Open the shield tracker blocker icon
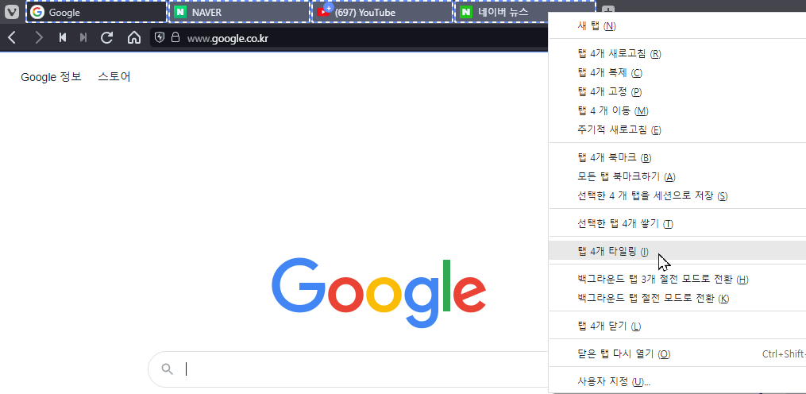This screenshot has width=806, height=394. point(160,37)
